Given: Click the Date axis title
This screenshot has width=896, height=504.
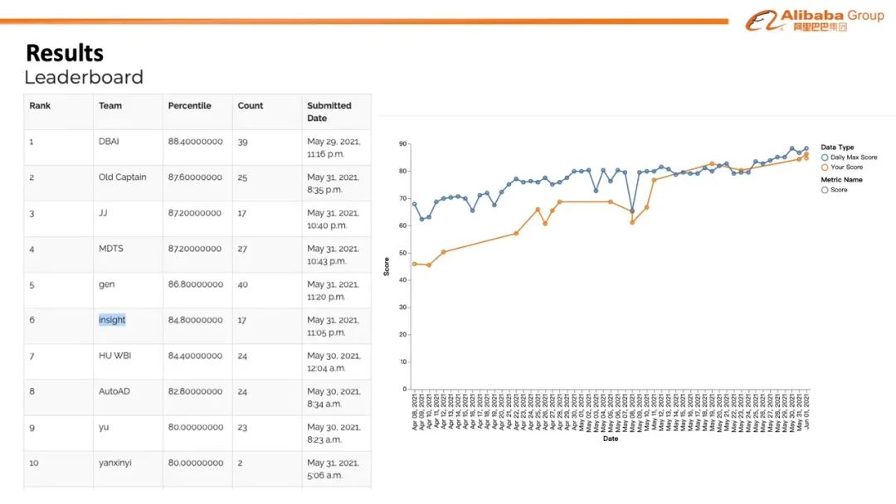Looking at the screenshot, I should (x=611, y=439).
